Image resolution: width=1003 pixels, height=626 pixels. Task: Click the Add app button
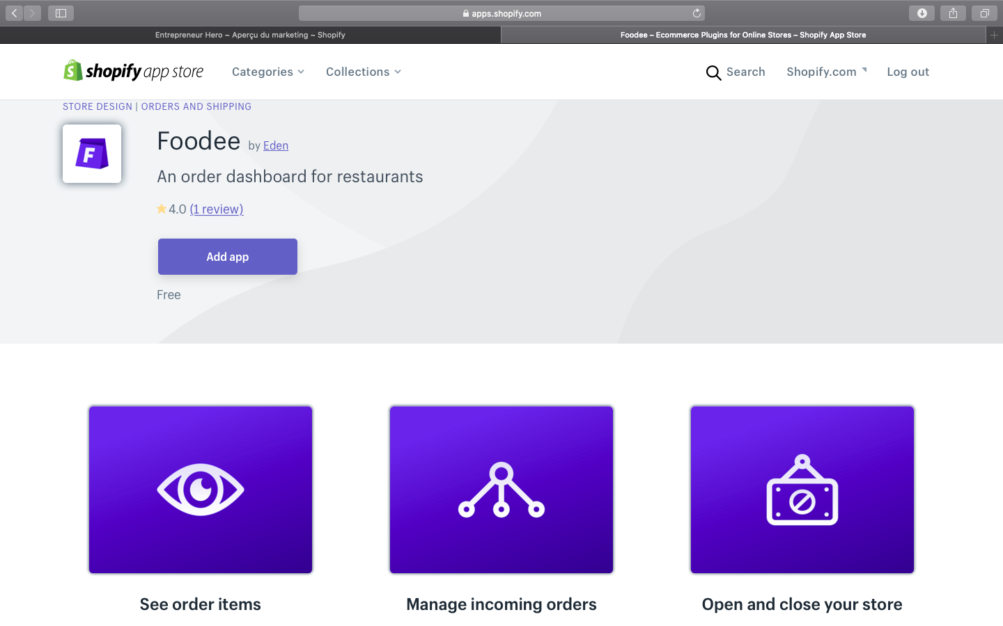pos(228,257)
